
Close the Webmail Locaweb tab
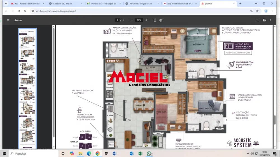(196, 4)
